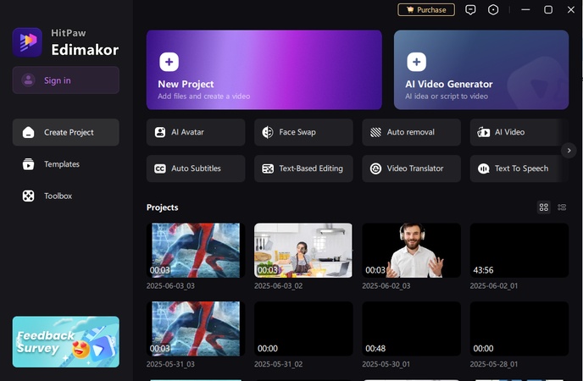Open the feedback message icon in title bar
Viewport: 583px width, 381px height.
(x=471, y=9)
